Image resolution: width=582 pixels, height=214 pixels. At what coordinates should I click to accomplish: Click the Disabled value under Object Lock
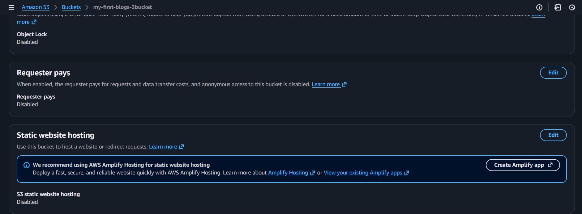point(27,42)
